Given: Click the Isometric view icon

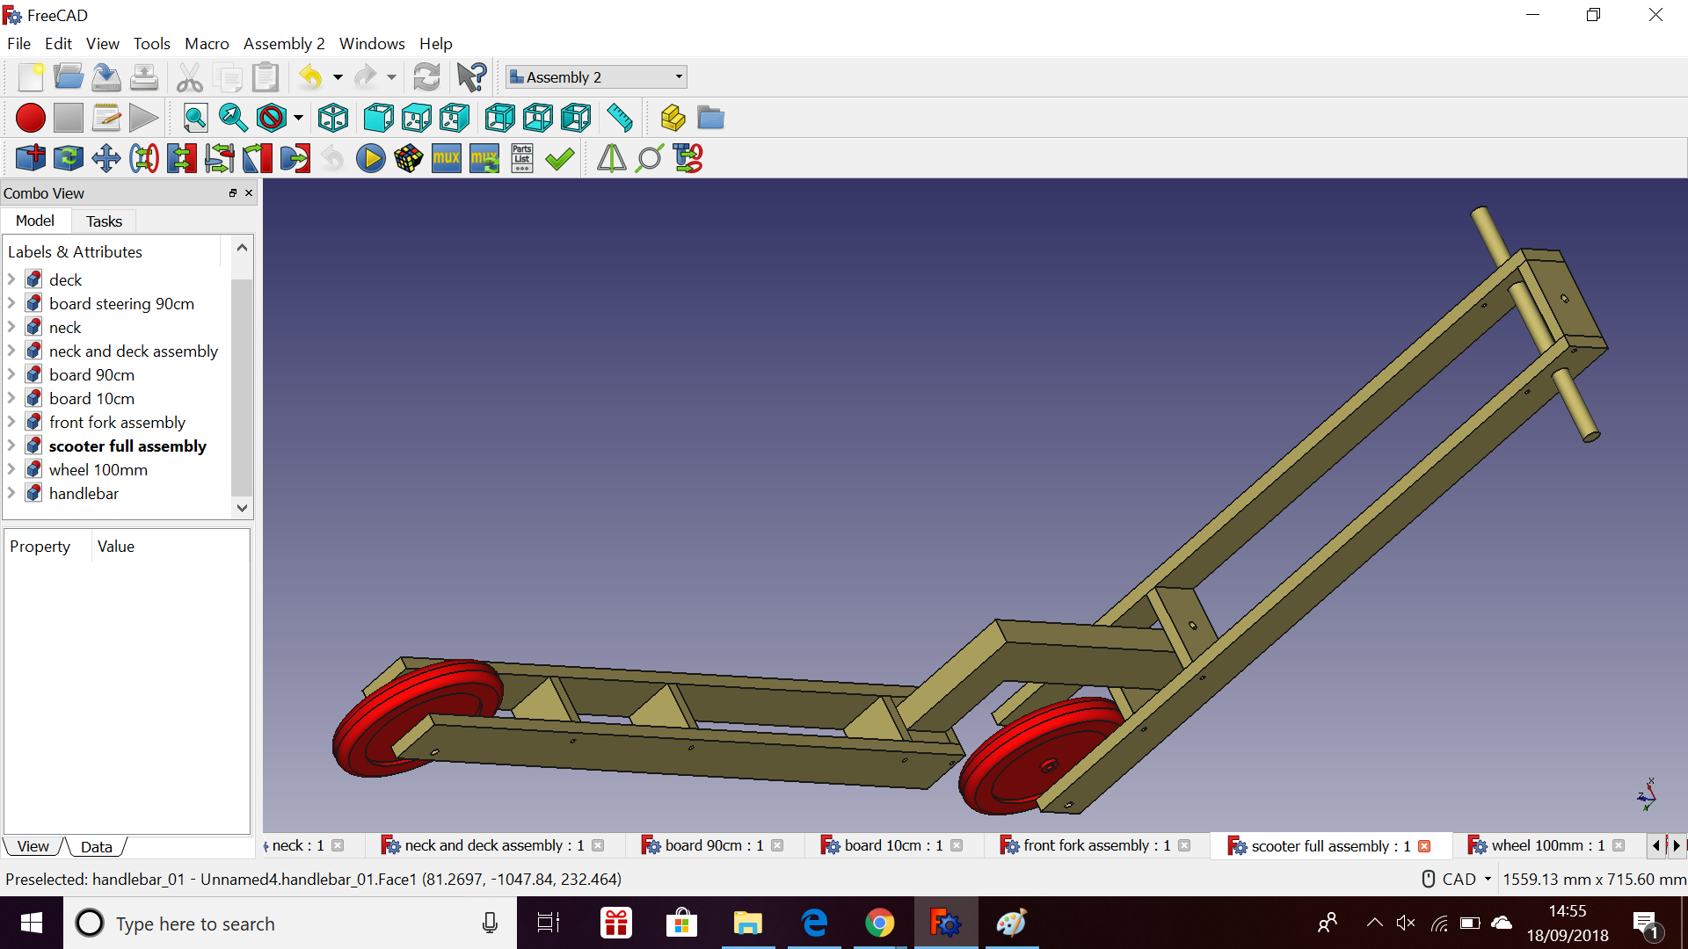Looking at the screenshot, I should [x=335, y=117].
